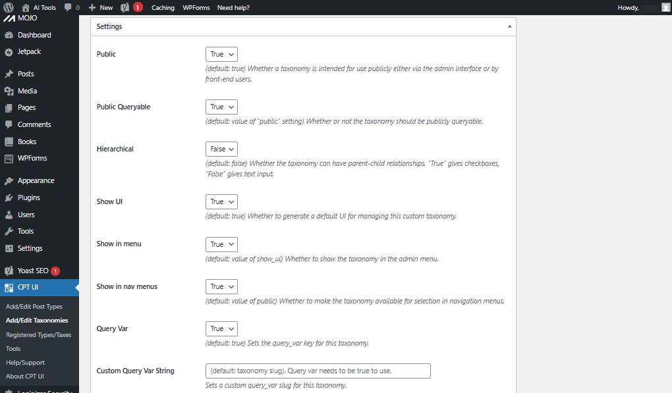This screenshot has height=393, width=672.
Task: Click the Tools wrench icon in sidebar
Action: point(9,231)
